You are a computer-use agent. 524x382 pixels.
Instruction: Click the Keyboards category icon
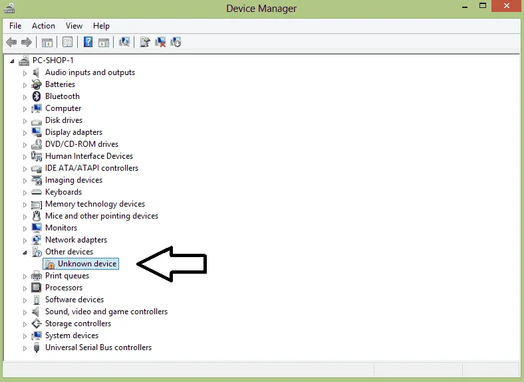(37, 192)
